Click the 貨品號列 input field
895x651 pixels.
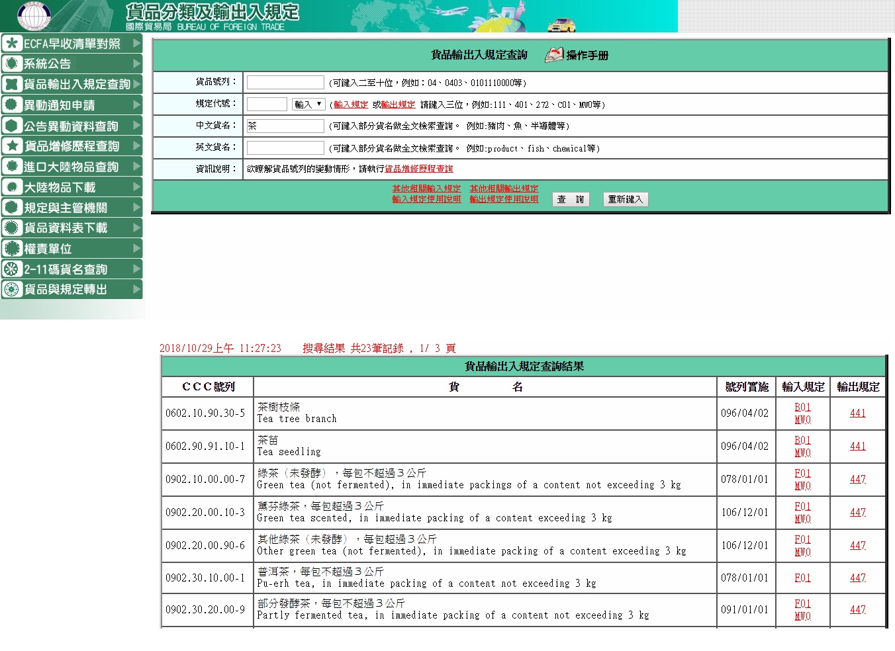[285, 83]
